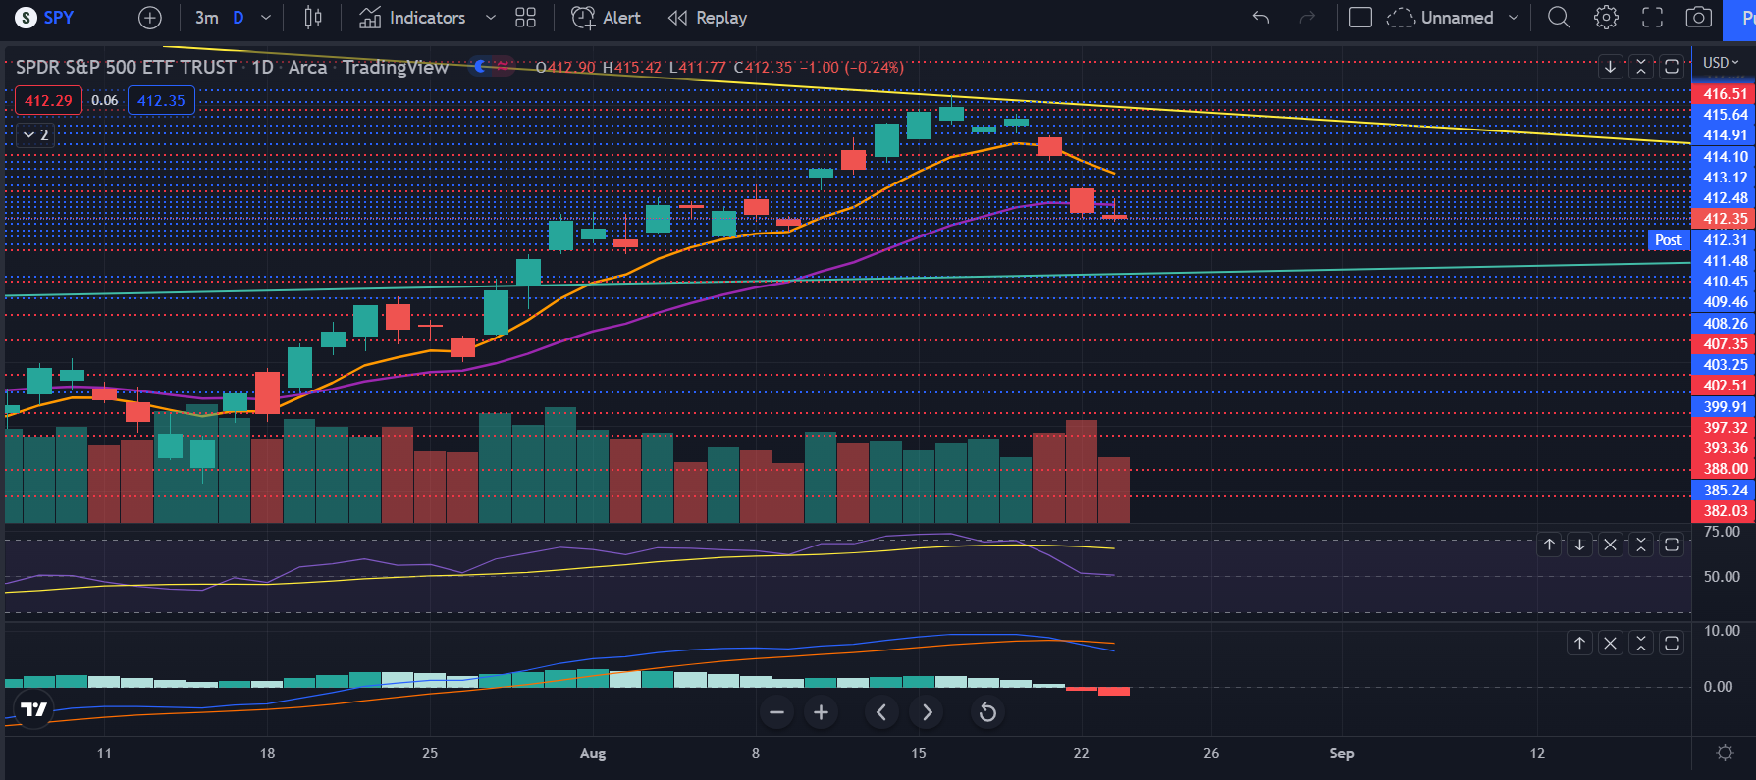1756x780 pixels.
Task: Expand the collapsed indicators legend showing 2
Action: click(x=35, y=135)
